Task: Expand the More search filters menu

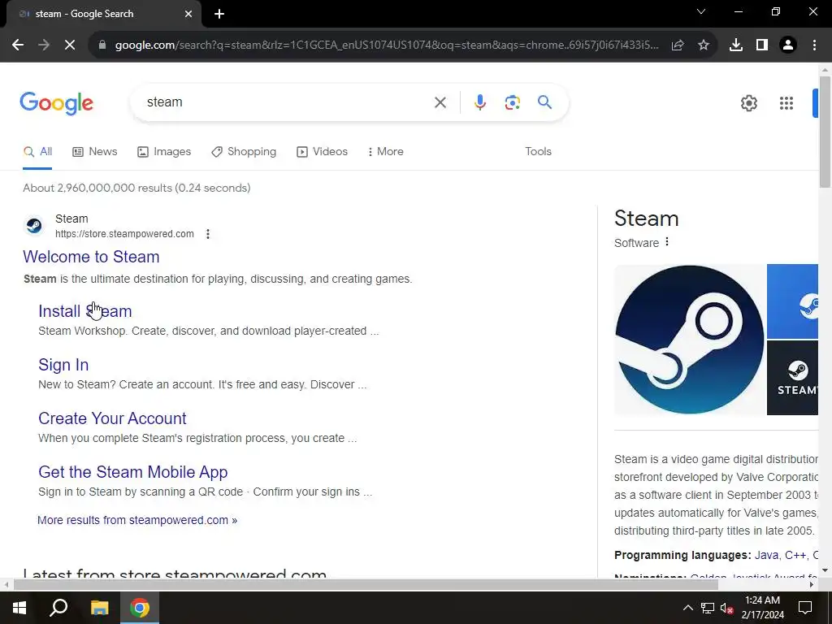Action: 386,152
